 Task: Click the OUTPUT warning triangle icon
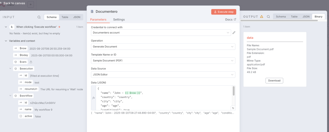click(x=262, y=17)
